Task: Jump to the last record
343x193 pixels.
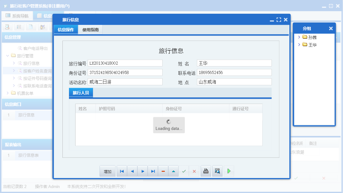Action: (x=153, y=171)
